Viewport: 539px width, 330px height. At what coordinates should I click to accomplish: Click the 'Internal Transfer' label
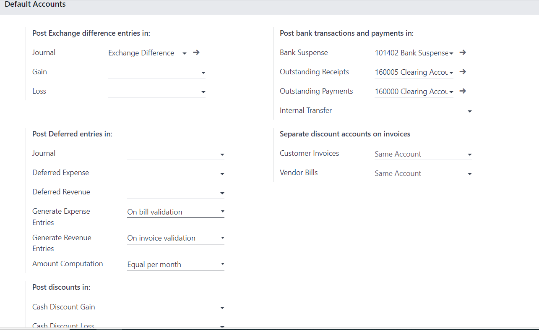(x=306, y=110)
